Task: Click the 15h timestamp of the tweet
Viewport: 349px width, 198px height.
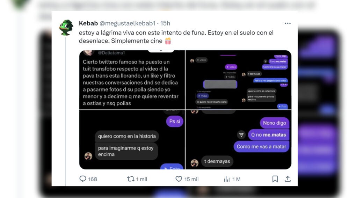Action: tap(165, 23)
